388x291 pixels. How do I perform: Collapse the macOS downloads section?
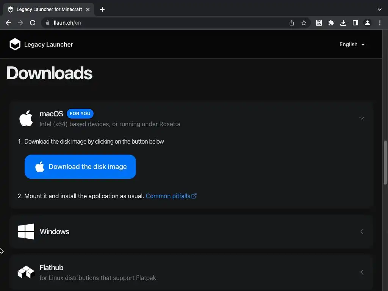(362, 118)
